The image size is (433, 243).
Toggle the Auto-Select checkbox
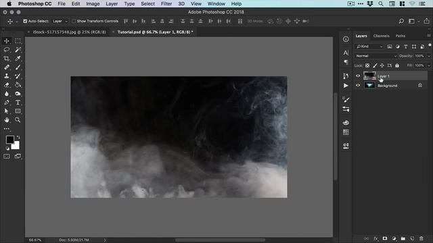click(25, 21)
